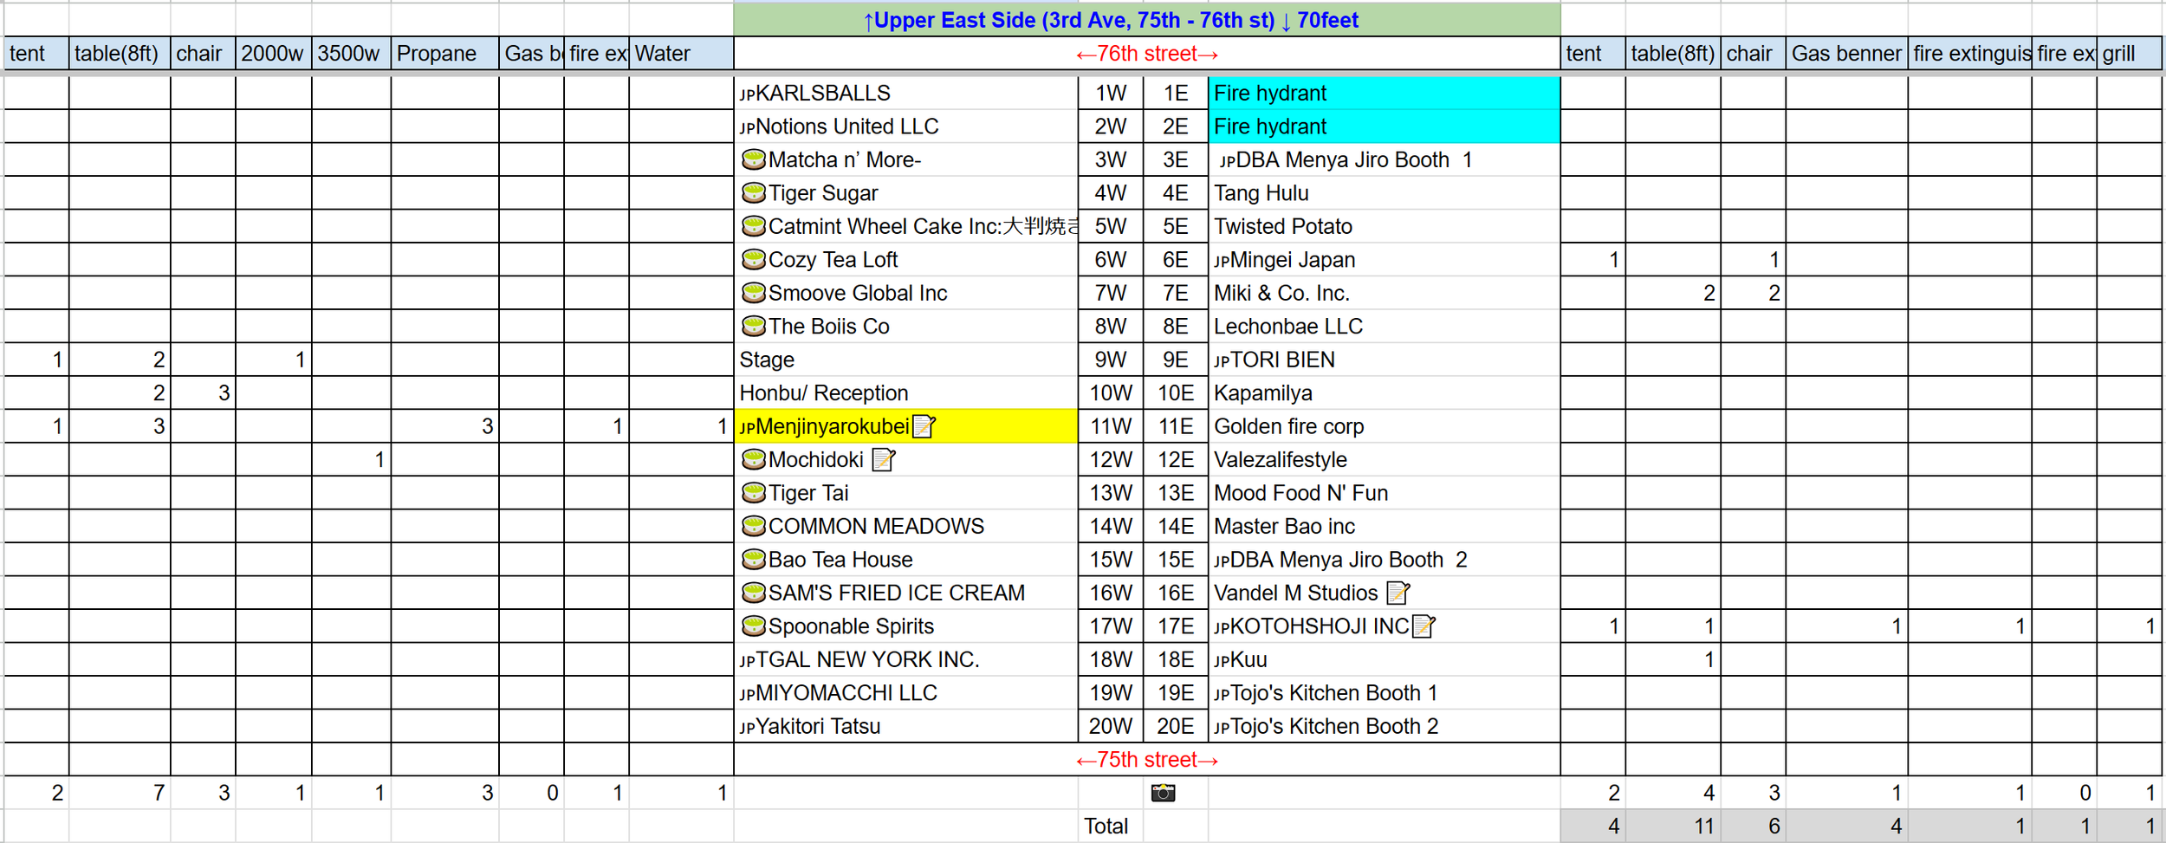This screenshot has height=843, width=2166.
Task: Click the tea cup icon for The Boiis Co
Action: point(754,326)
